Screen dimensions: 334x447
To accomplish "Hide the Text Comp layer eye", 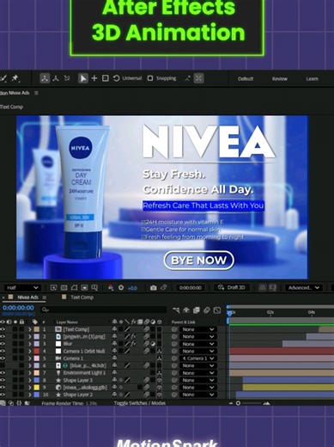I will [3, 329].
